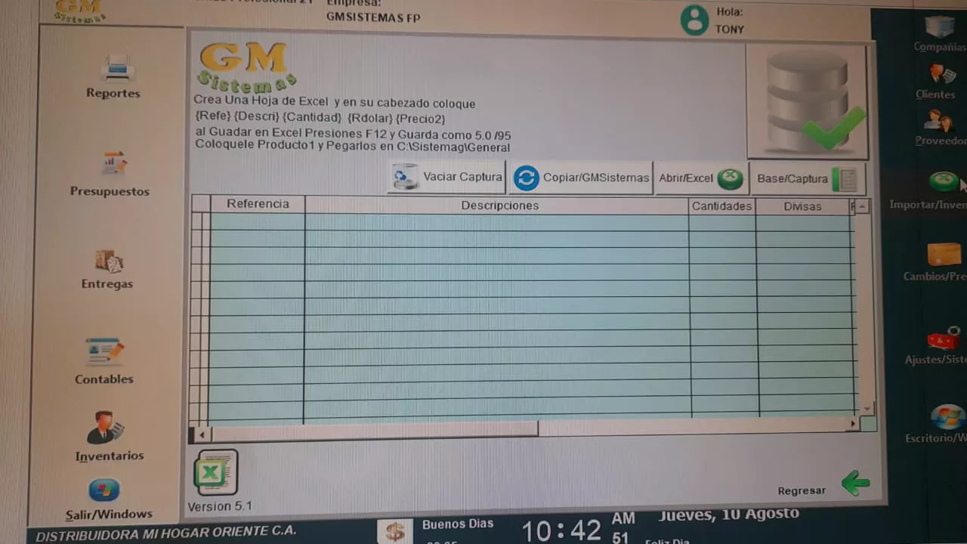Open the Contables module icon
The width and height of the screenshot is (967, 544).
point(104,352)
